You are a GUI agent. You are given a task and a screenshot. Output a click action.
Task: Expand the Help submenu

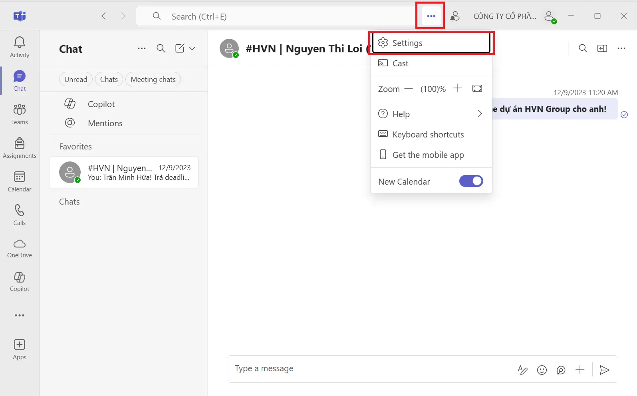(480, 114)
